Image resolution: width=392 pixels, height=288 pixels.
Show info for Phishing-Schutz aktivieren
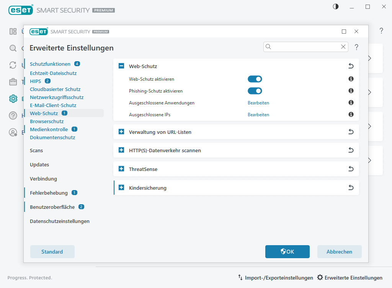[x=351, y=91]
